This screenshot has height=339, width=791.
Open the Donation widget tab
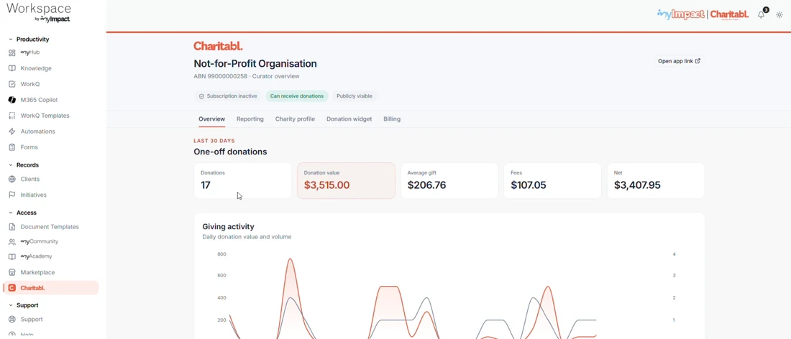pos(349,119)
